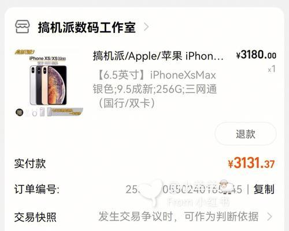Tap the shop storefront icon
The width and height of the screenshot is (289, 231).
coord(23,27)
